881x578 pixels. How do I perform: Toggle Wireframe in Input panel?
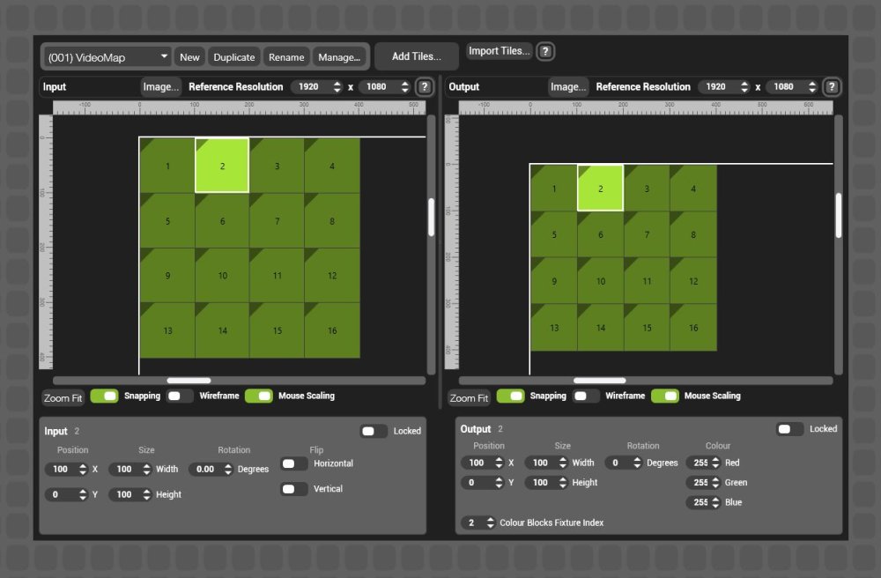[179, 396]
